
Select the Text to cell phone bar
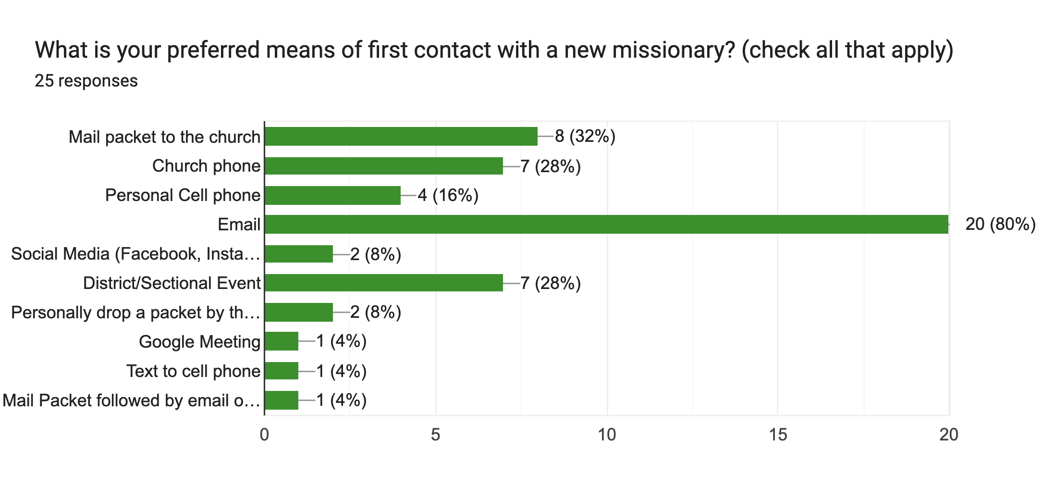(282, 371)
